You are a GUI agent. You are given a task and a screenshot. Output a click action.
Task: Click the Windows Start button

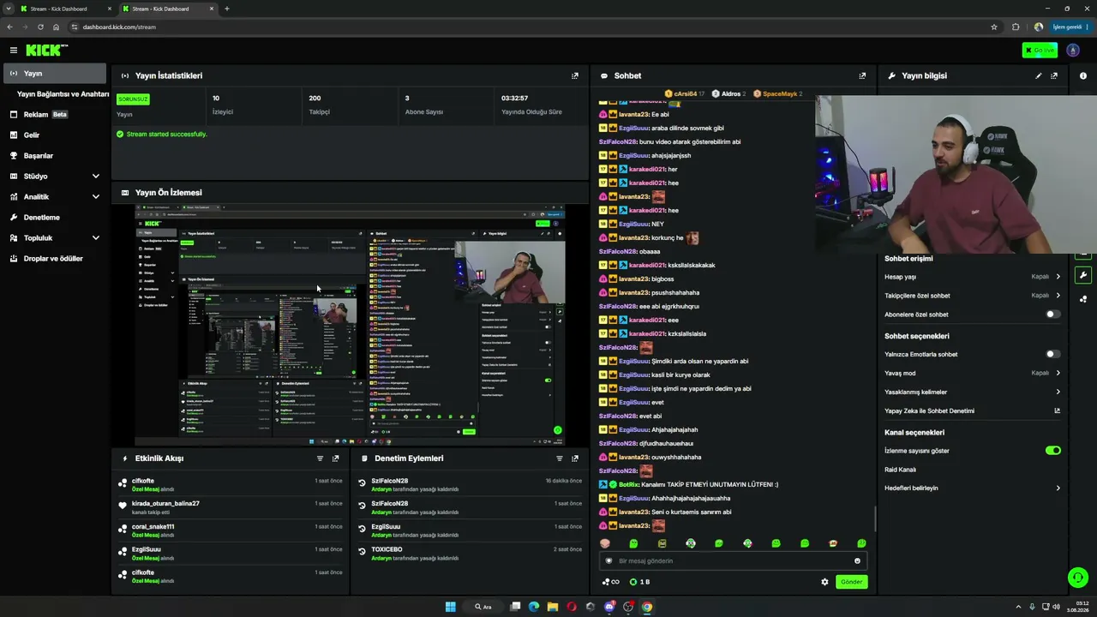[450, 607]
